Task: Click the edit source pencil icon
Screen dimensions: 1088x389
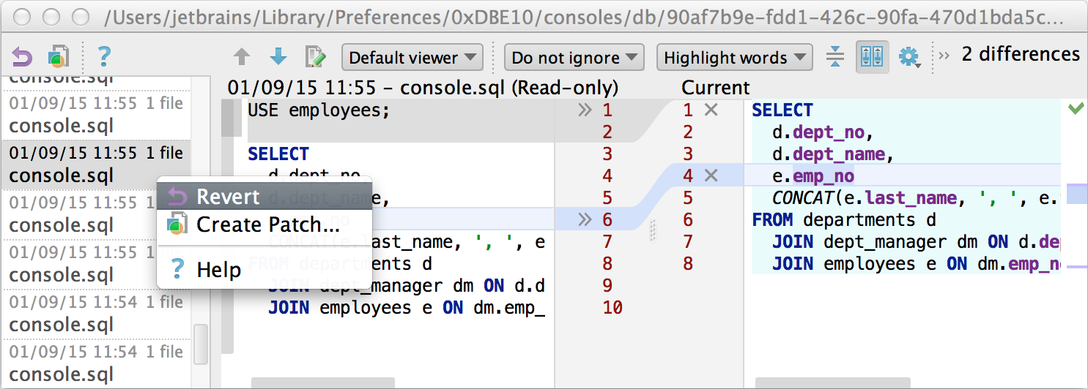Action: [316, 57]
